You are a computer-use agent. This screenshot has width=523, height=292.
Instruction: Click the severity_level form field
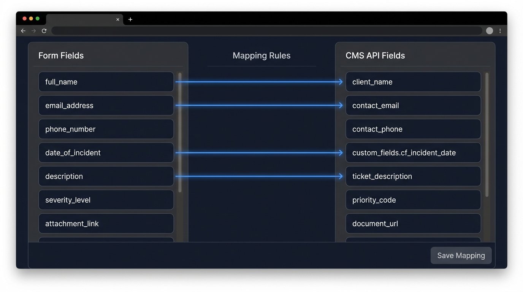pos(106,200)
